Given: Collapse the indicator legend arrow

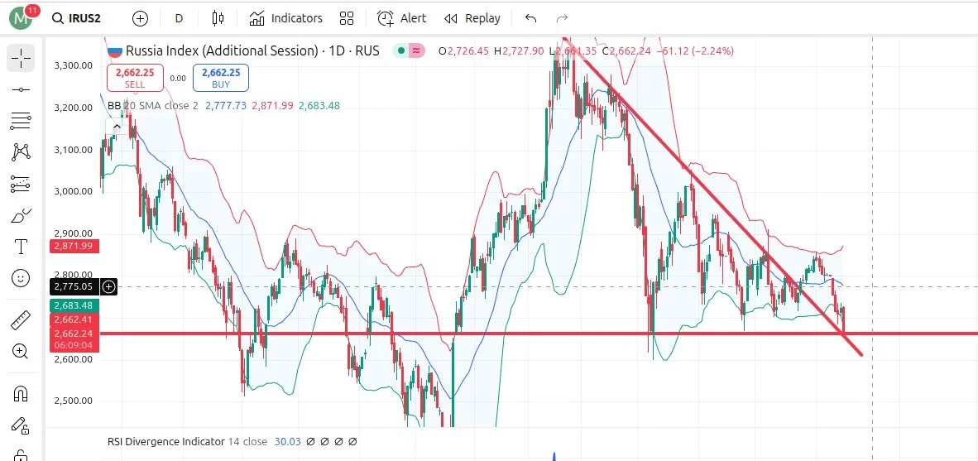Looking at the screenshot, I should [x=117, y=127].
